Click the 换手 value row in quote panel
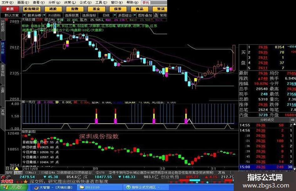 (x=282, y=78)
